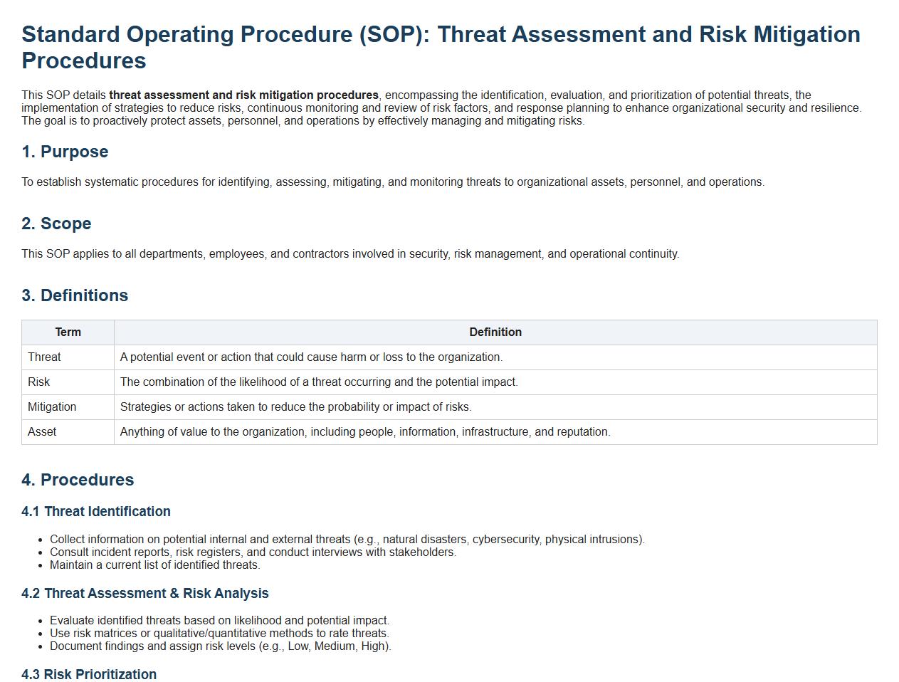Click the main SOP document title
899x682 pixels.
(x=441, y=47)
